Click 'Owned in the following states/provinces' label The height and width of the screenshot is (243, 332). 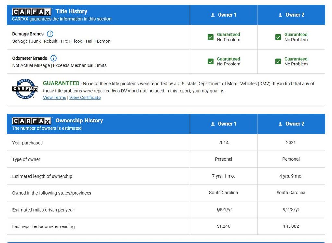[x=52, y=193]
